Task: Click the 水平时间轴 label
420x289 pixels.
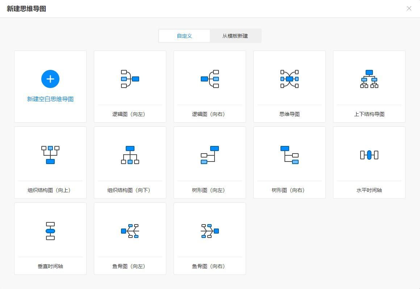Action: click(369, 190)
